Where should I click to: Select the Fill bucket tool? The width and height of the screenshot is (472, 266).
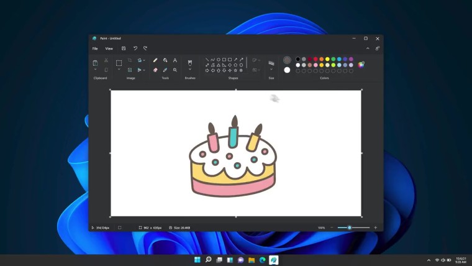[165, 60]
